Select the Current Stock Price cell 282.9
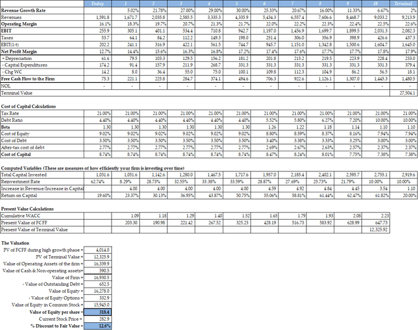The image size is (418, 330). [97, 319]
